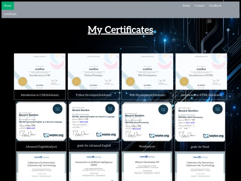241x181 pixels.
Task: Click LinkedIn Learning logo on Generative AI certificate
Action: click(x=147, y=157)
